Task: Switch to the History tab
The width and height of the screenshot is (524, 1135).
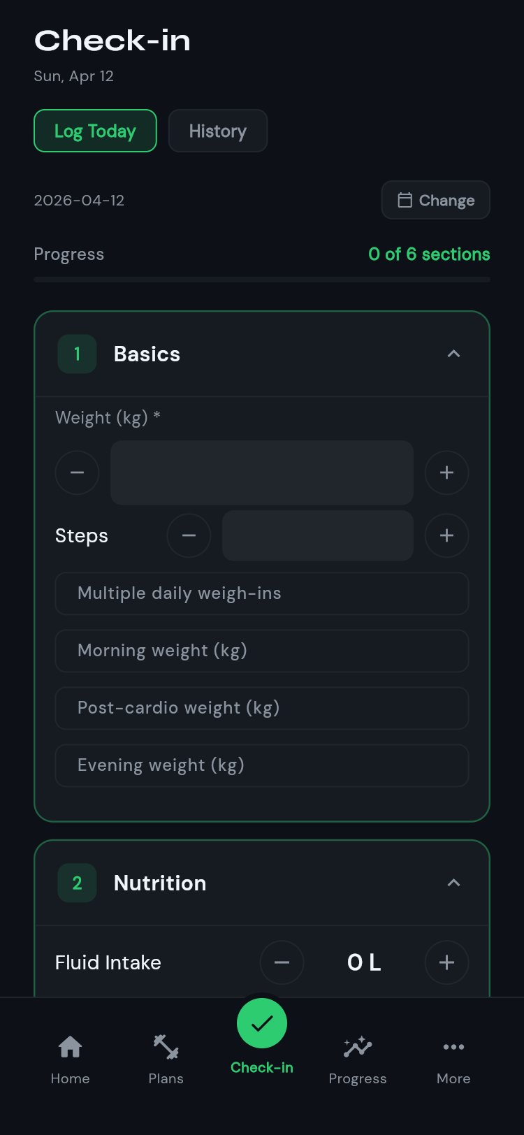Action: (218, 131)
